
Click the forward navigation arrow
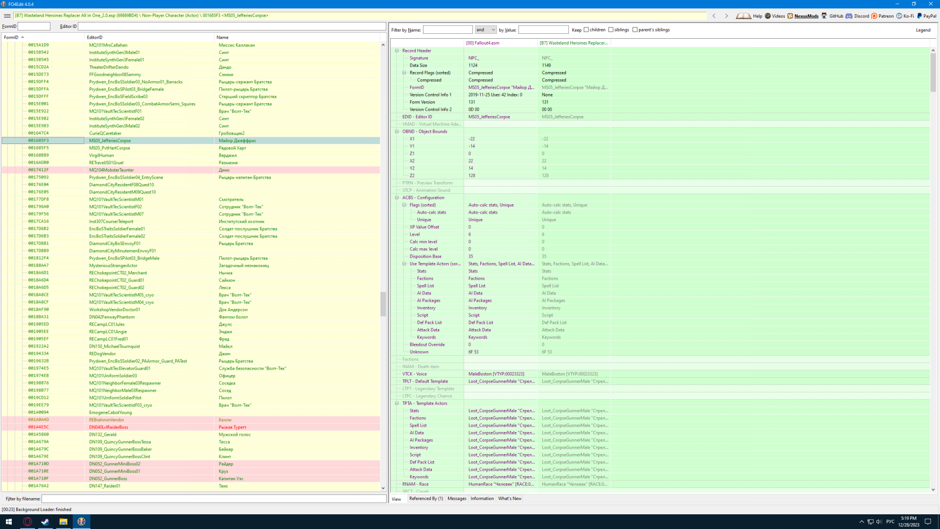click(727, 16)
